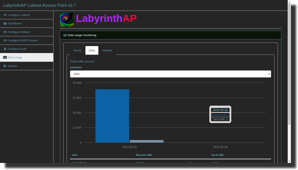Open Configure DHCP Server page
This screenshot has width=298, height=170.
pos(27,40)
